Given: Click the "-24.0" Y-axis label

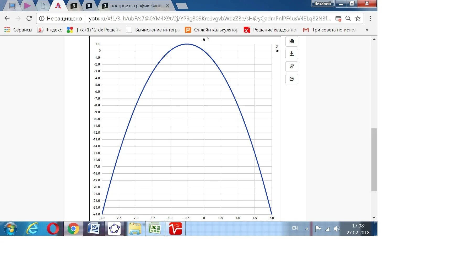Looking at the screenshot, I should (x=96, y=214).
